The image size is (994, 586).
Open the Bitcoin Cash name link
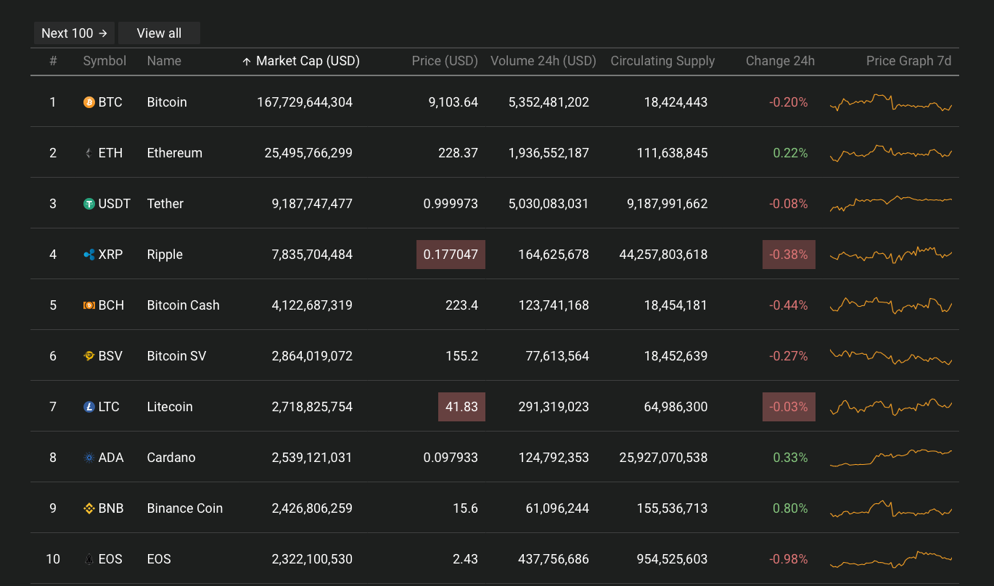[184, 305]
